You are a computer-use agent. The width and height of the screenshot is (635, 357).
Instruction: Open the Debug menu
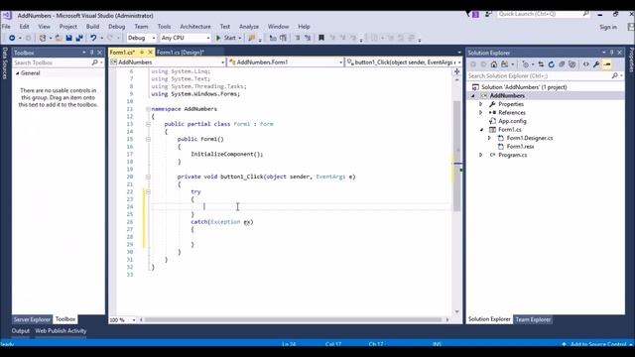point(117,27)
